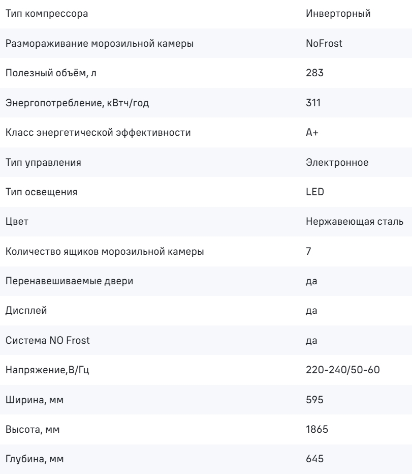This screenshot has height=476, width=412.
Task: Click the "Тип компрессора" label
Action: click(46, 14)
